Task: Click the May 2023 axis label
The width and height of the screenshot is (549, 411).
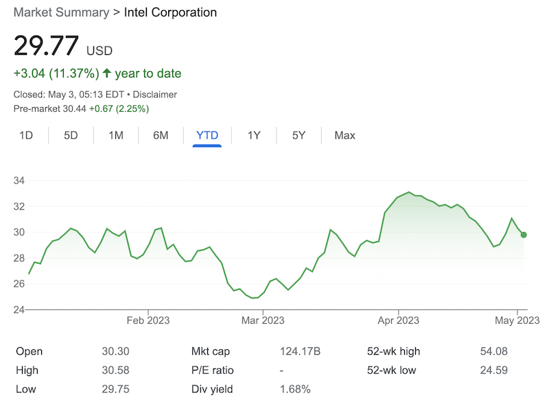Action: point(517,320)
